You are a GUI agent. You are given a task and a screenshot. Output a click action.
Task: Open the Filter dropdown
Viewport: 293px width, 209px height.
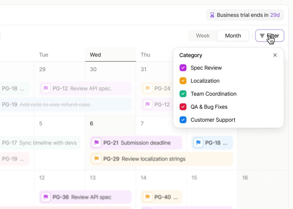tap(269, 36)
